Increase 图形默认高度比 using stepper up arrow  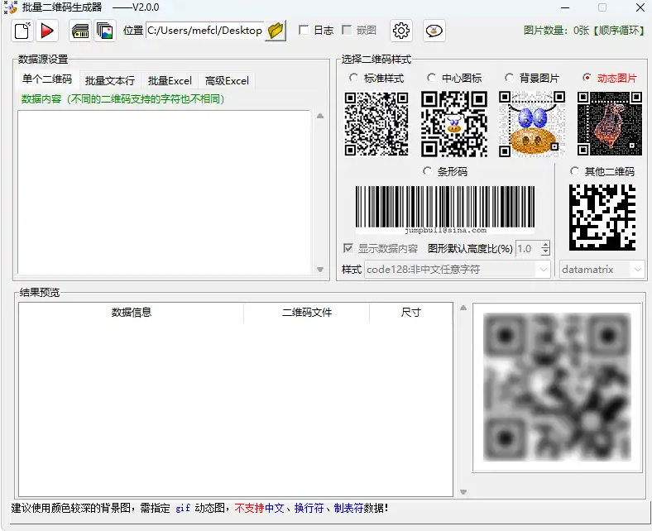544,245
